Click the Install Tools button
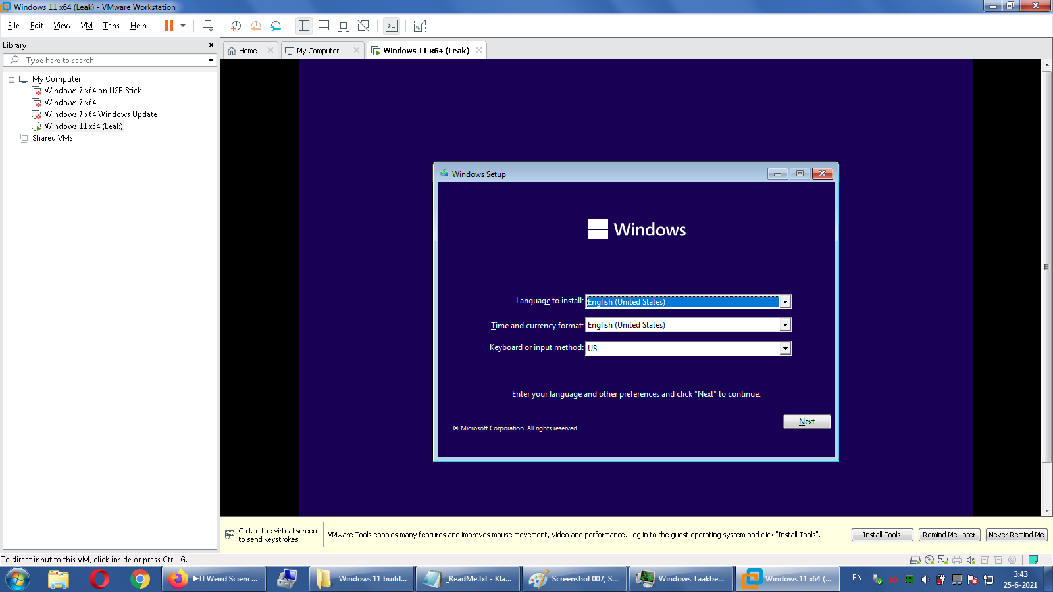 (882, 535)
